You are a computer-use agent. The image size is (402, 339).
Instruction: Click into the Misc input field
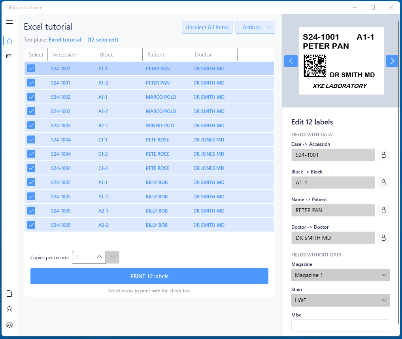point(340,326)
